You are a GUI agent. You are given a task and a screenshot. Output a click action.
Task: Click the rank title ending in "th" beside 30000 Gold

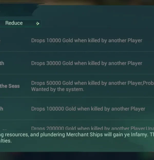pos(2,63)
